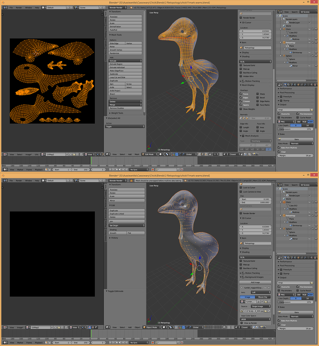Click outliner editor type icon in bottom window

pyautogui.click(x=280, y=185)
